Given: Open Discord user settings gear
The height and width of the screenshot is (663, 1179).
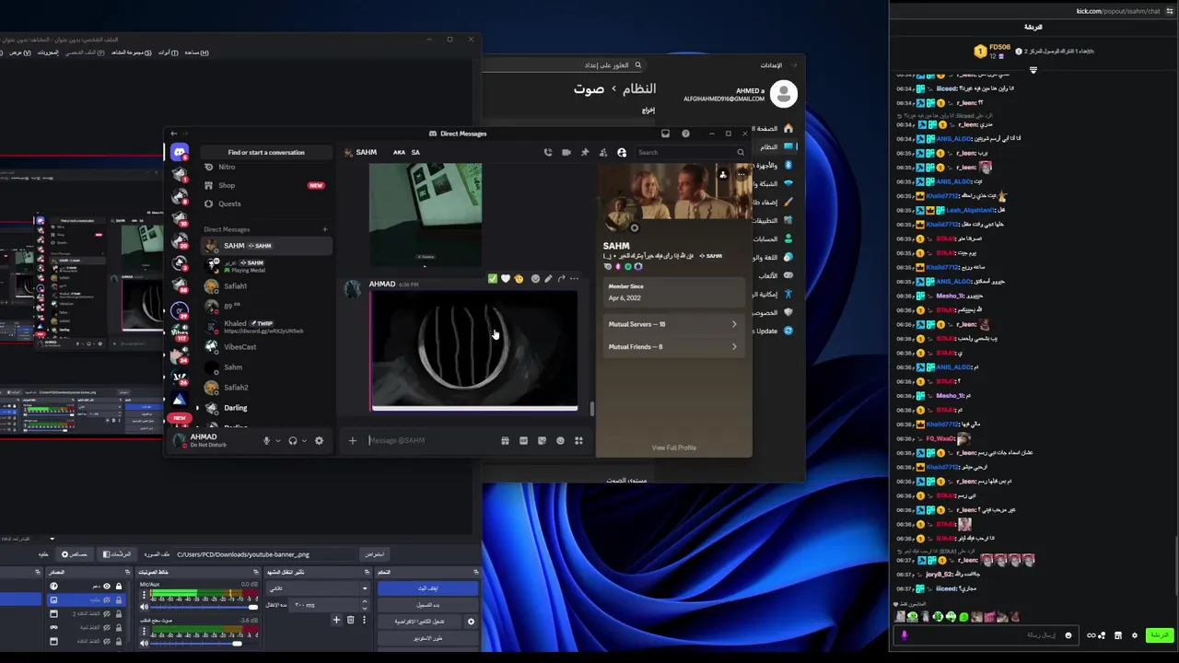Looking at the screenshot, I should (x=319, y=440).
